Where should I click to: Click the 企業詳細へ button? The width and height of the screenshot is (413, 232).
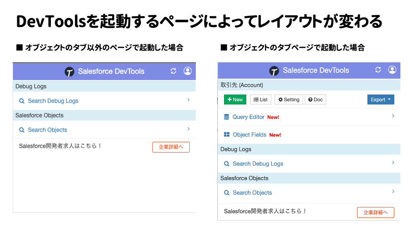point(171,147)
